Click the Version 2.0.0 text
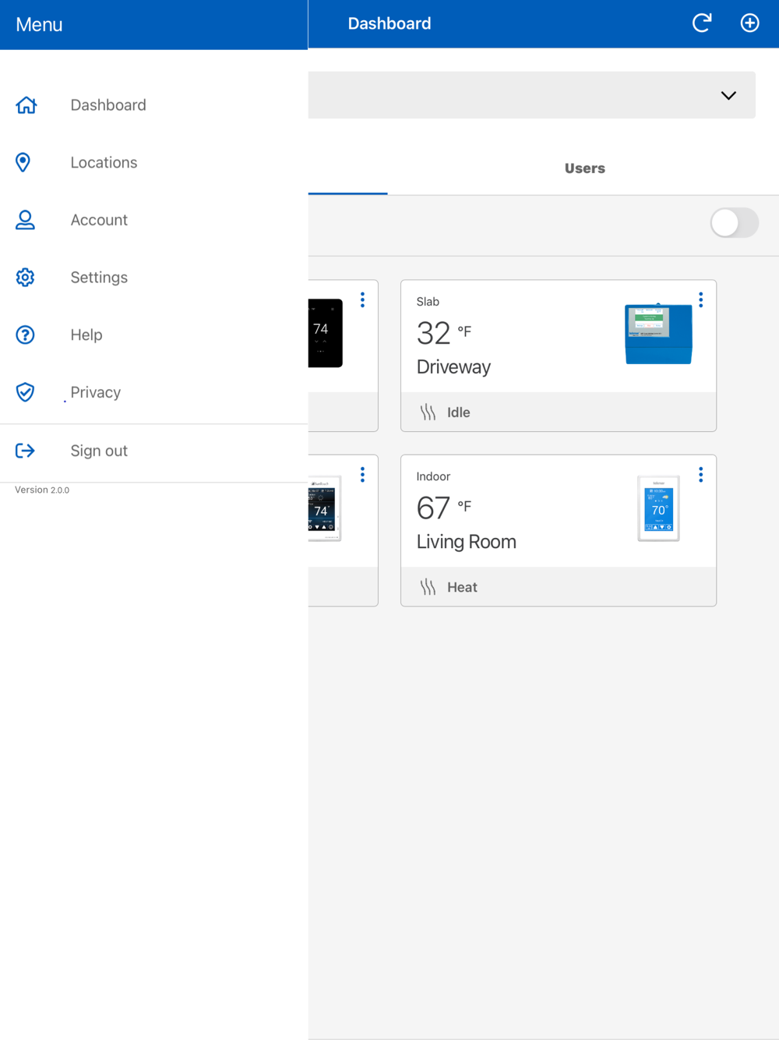The height and width of the screenshot is (1040, 779). [42, 490]
